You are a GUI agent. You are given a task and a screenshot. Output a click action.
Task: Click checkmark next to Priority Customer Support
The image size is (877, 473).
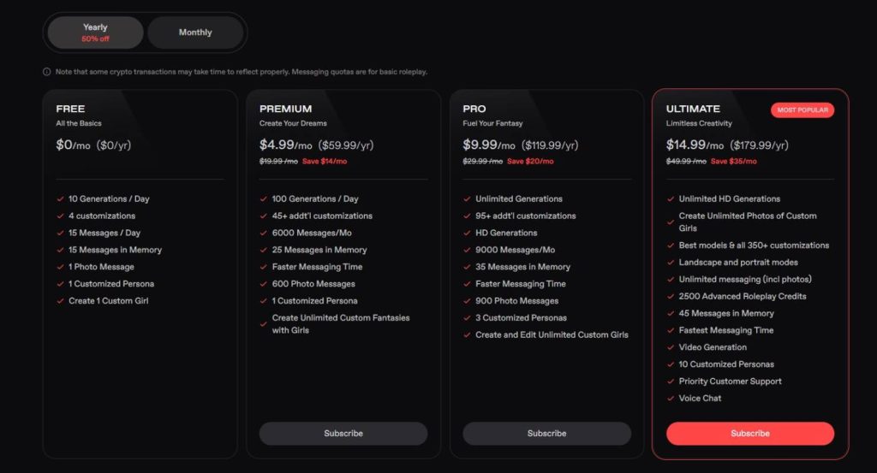pos(670,381)
